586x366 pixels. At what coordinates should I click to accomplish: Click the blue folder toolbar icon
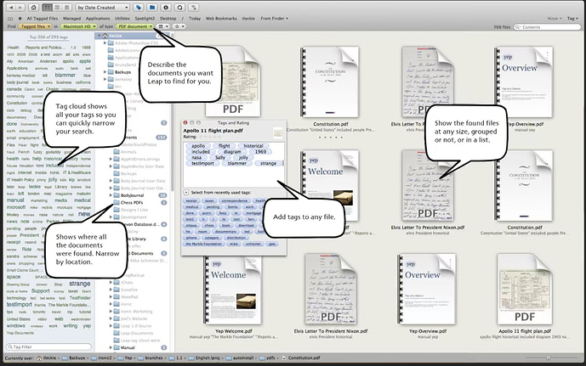coord(152,8)
